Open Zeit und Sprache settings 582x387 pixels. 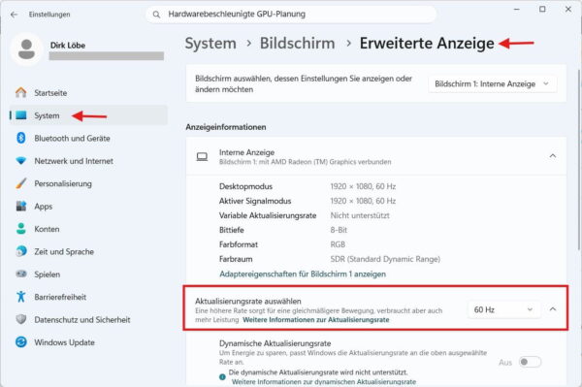click(88, 251)
